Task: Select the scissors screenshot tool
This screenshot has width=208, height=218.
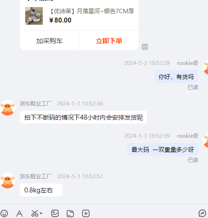Action: 34,214
